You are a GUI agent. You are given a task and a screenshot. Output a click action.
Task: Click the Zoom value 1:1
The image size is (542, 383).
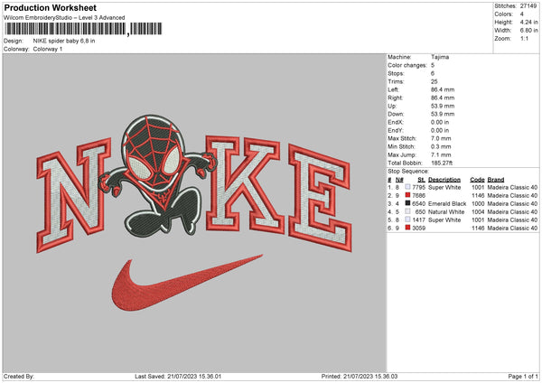point(524,38)
